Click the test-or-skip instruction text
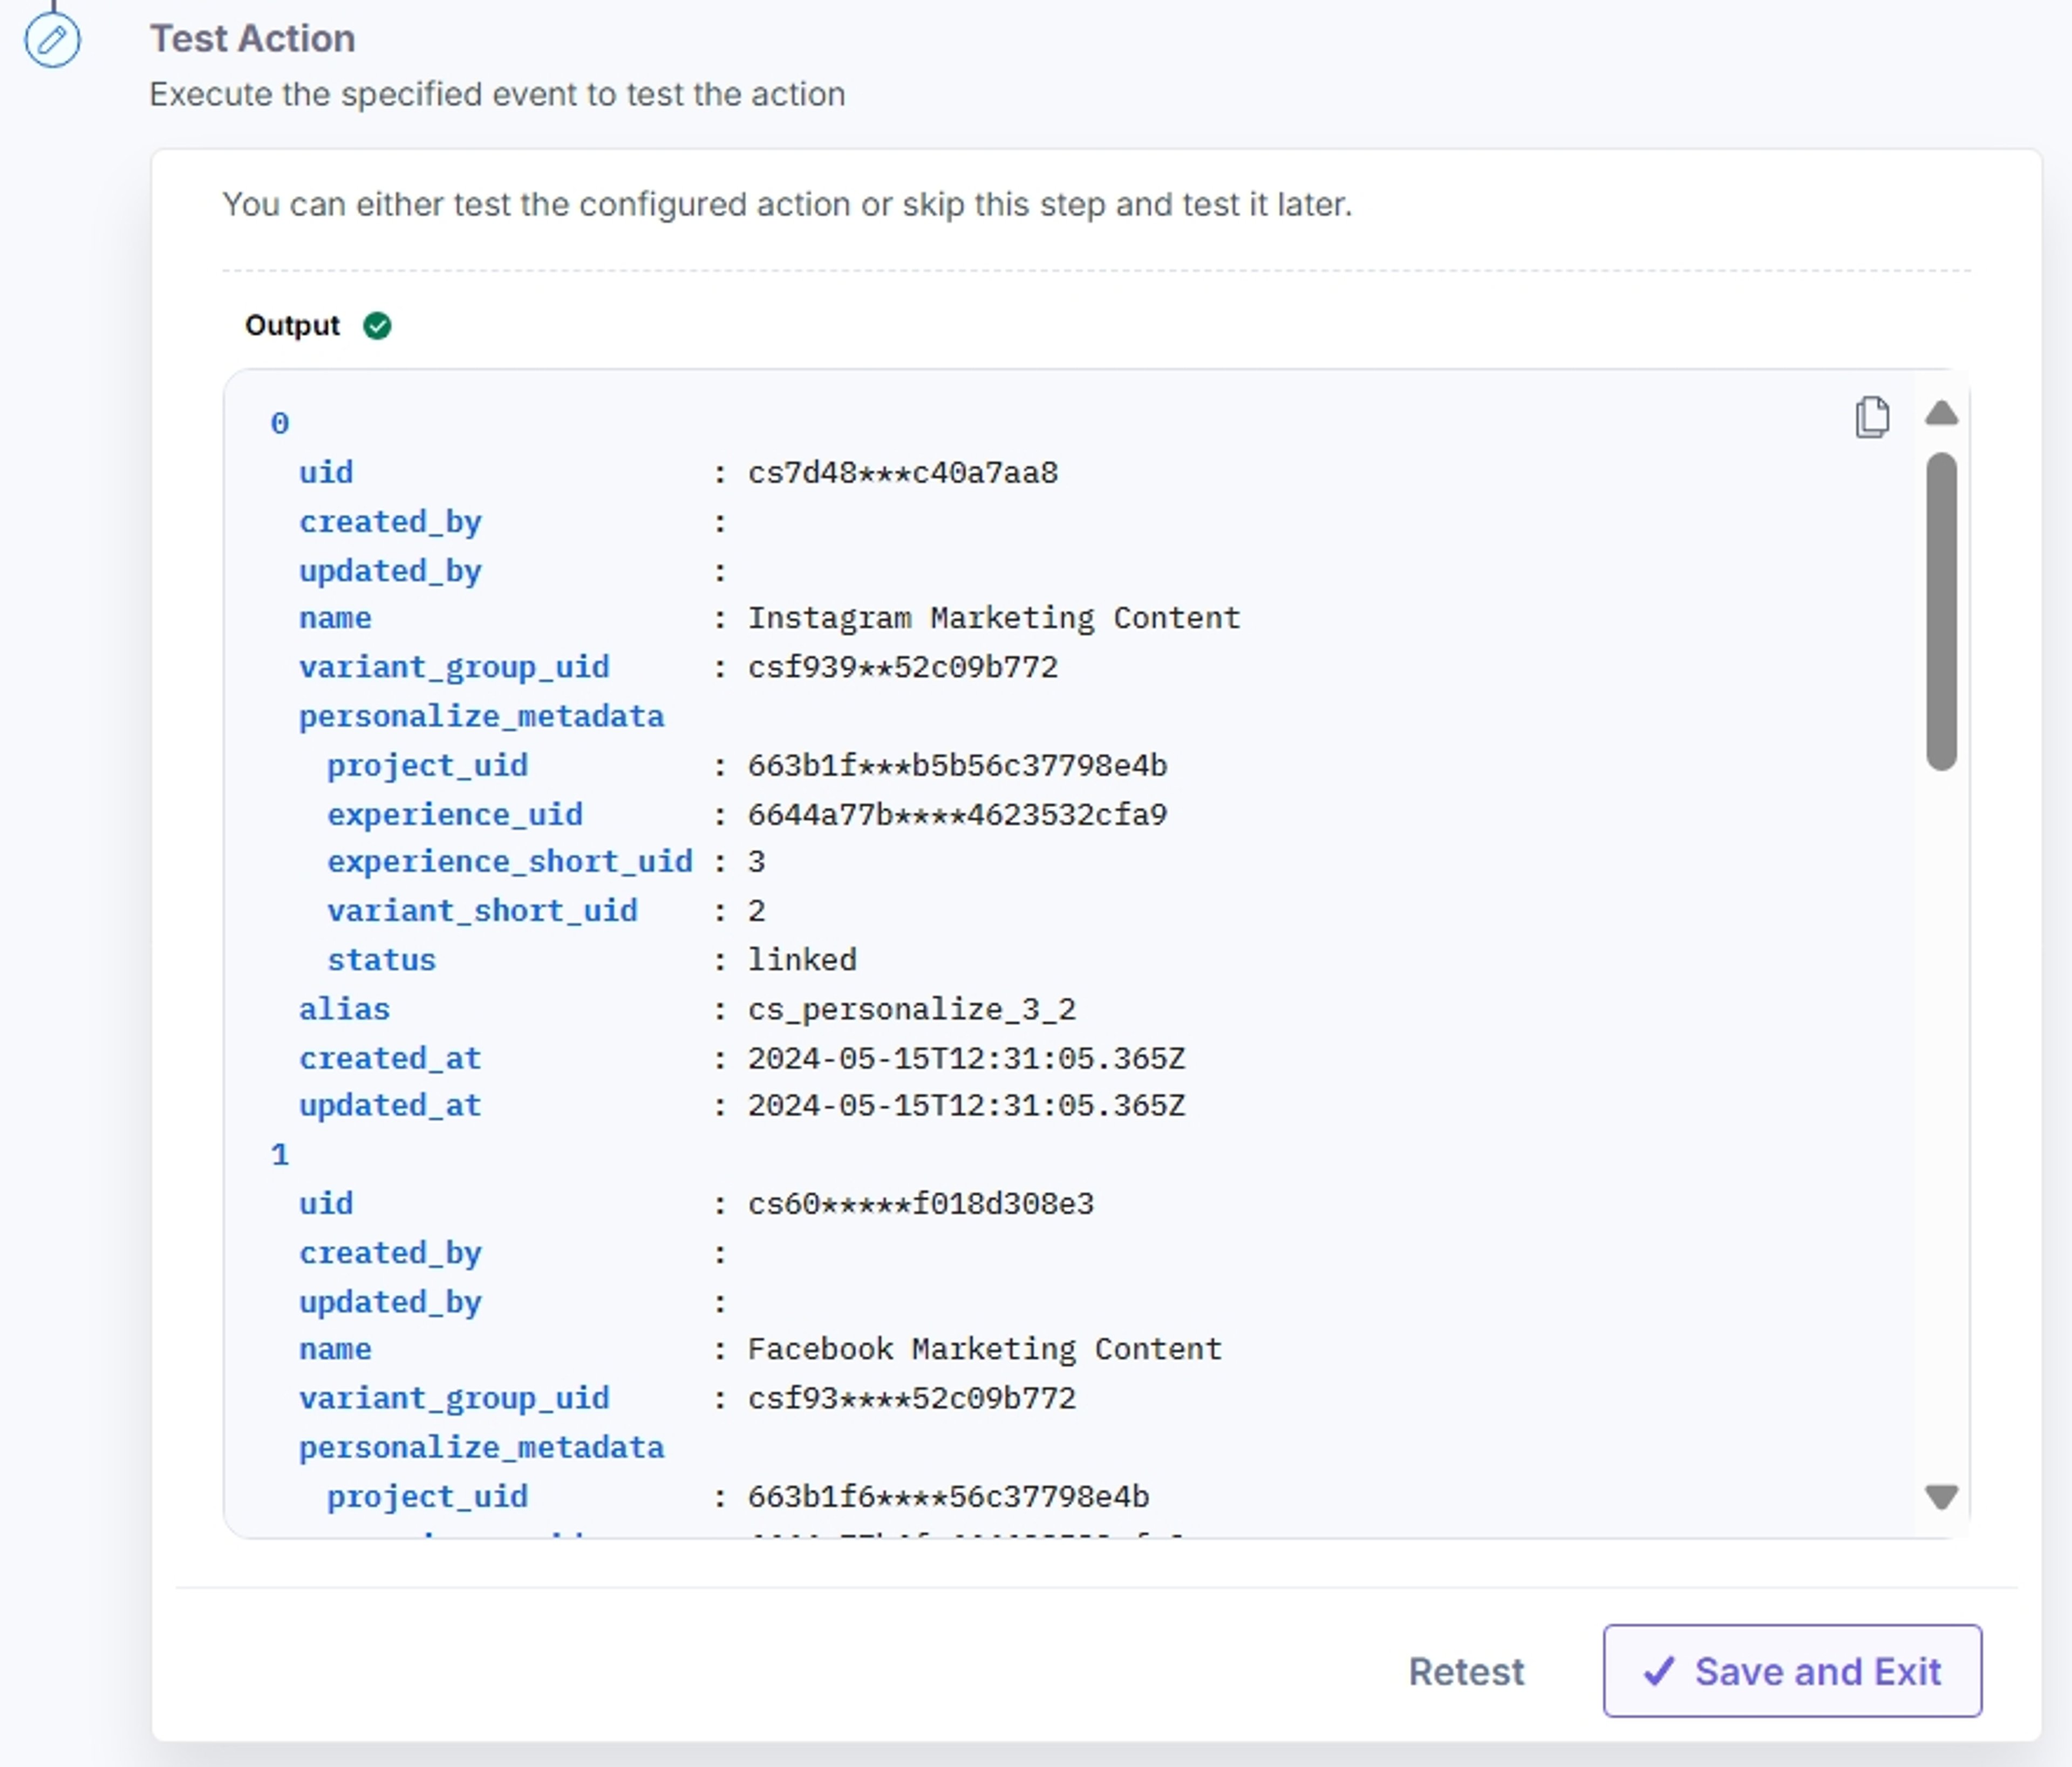Image resolution: width=2072 pixels, height=1767 pixels. (x=787, y=204)
